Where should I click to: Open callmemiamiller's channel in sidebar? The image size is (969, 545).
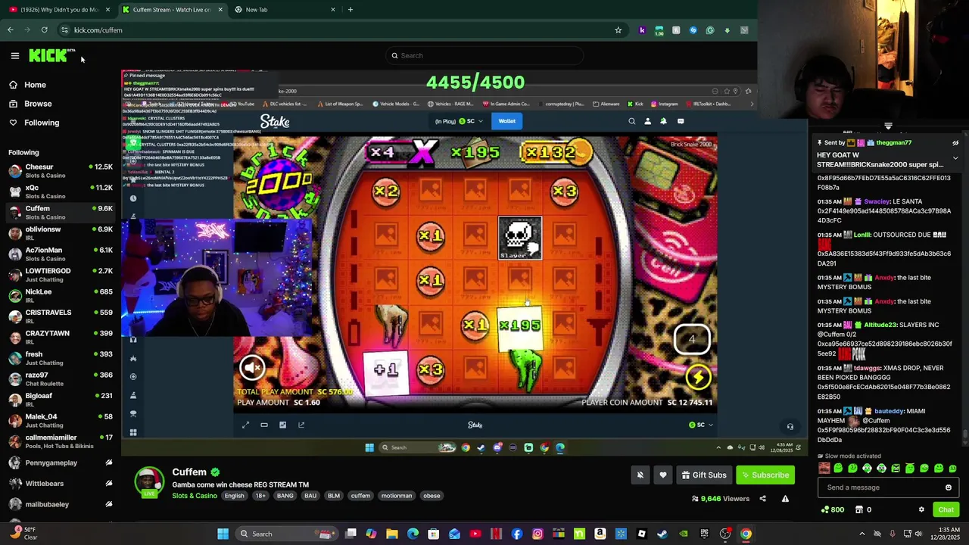pyautogui.click(x=61, y=441)
